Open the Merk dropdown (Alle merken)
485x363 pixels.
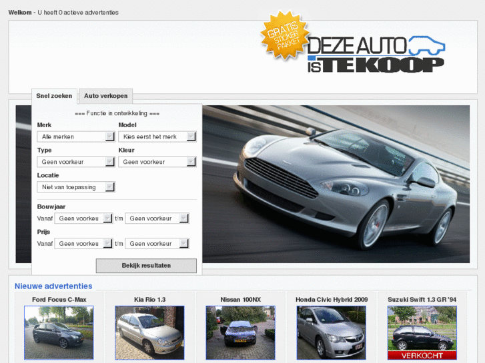76,137
